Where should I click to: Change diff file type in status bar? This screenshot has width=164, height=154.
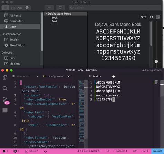tap(135, 151)
